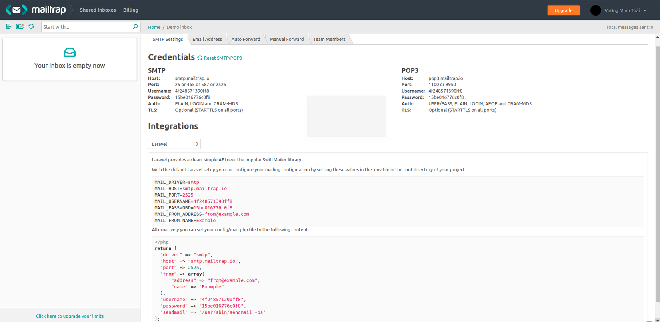Image resolution: width=660 pixels, height=322 pixels.
Task: Open Shared Inboxes in top navigation
Action: pyautogui.click(x=98, y=10)
